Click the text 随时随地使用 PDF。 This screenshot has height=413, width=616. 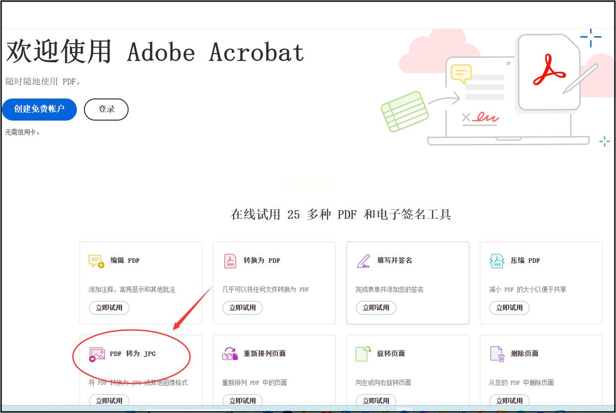[x=43, y=81]
